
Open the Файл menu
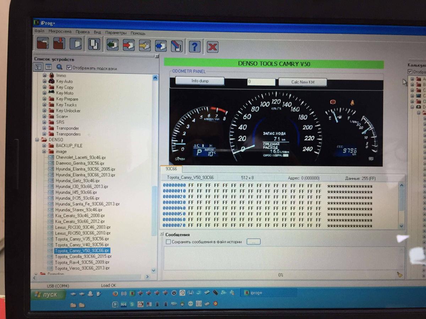[39, 31]
